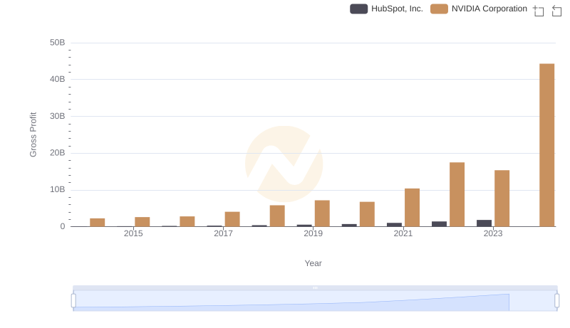This screenshot has width=570, height=328.
Task: Click the HubSpot bar for 2022
Action: 439,224
